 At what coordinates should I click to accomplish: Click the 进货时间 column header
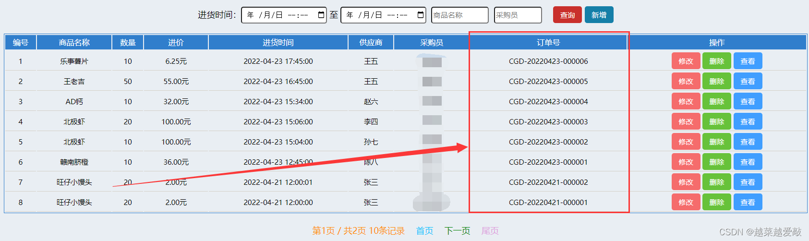pyautogui.click(x=278, y=42)
